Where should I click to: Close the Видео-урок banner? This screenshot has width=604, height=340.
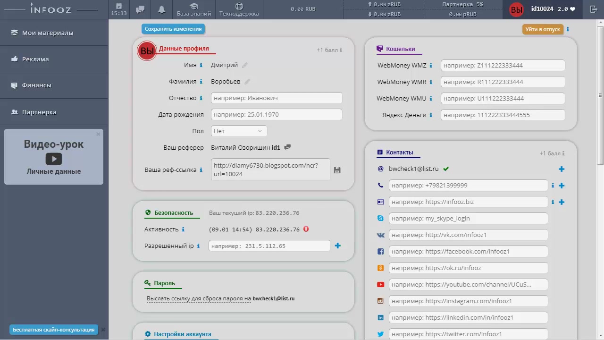pos(98,134)
